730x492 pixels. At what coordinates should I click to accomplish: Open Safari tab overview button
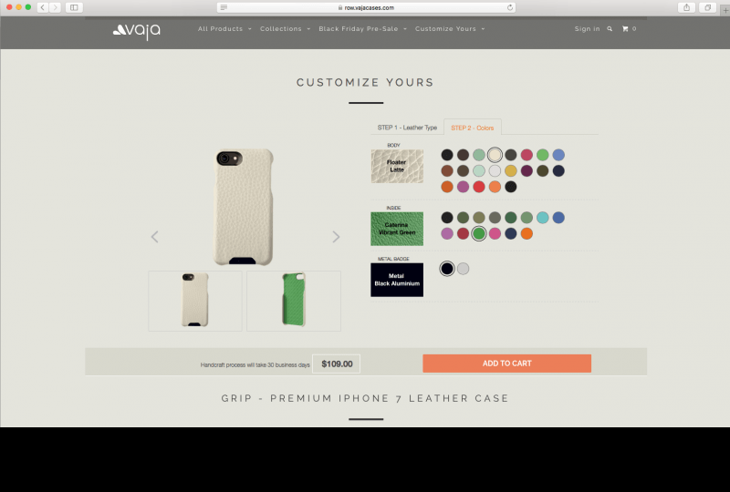pyautogui.click(x=708, y=7)
